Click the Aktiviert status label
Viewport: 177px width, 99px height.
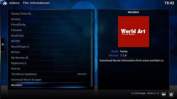click(82, 74)
